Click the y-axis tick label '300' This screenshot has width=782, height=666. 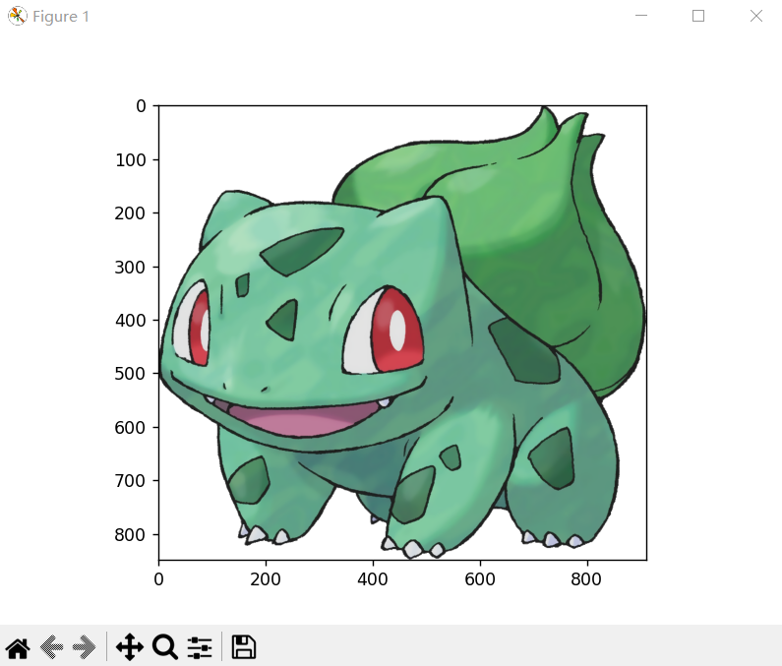click(130, 268)
